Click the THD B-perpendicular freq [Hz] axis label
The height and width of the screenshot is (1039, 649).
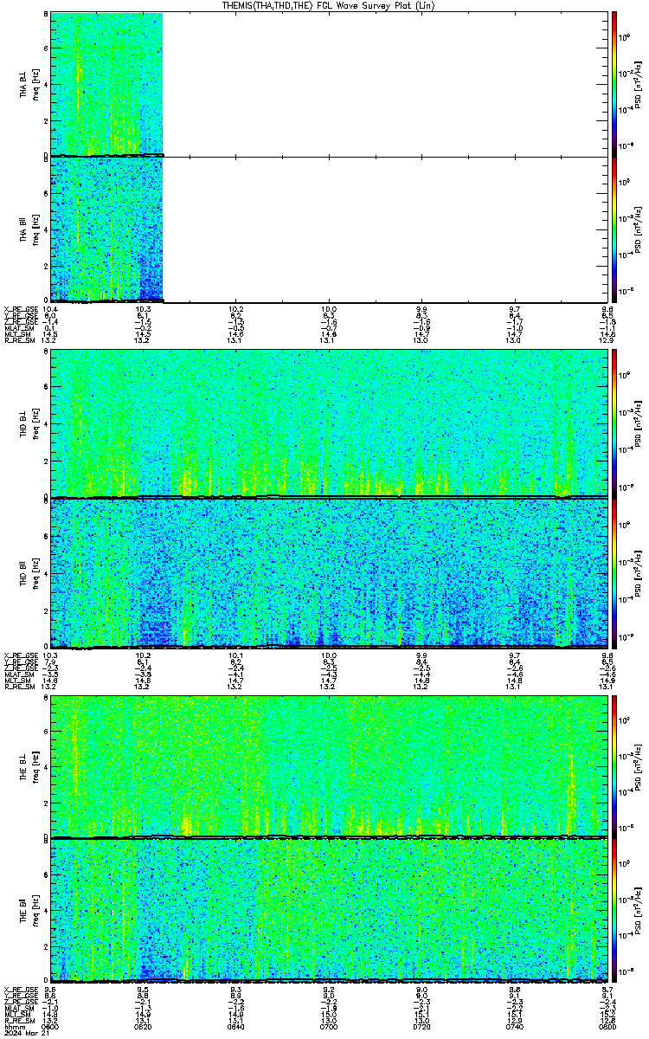(34, 423)
